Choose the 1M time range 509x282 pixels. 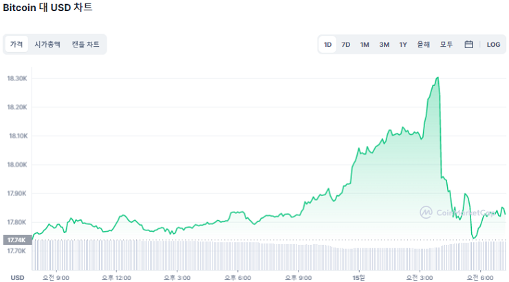(x=365, y=45)
